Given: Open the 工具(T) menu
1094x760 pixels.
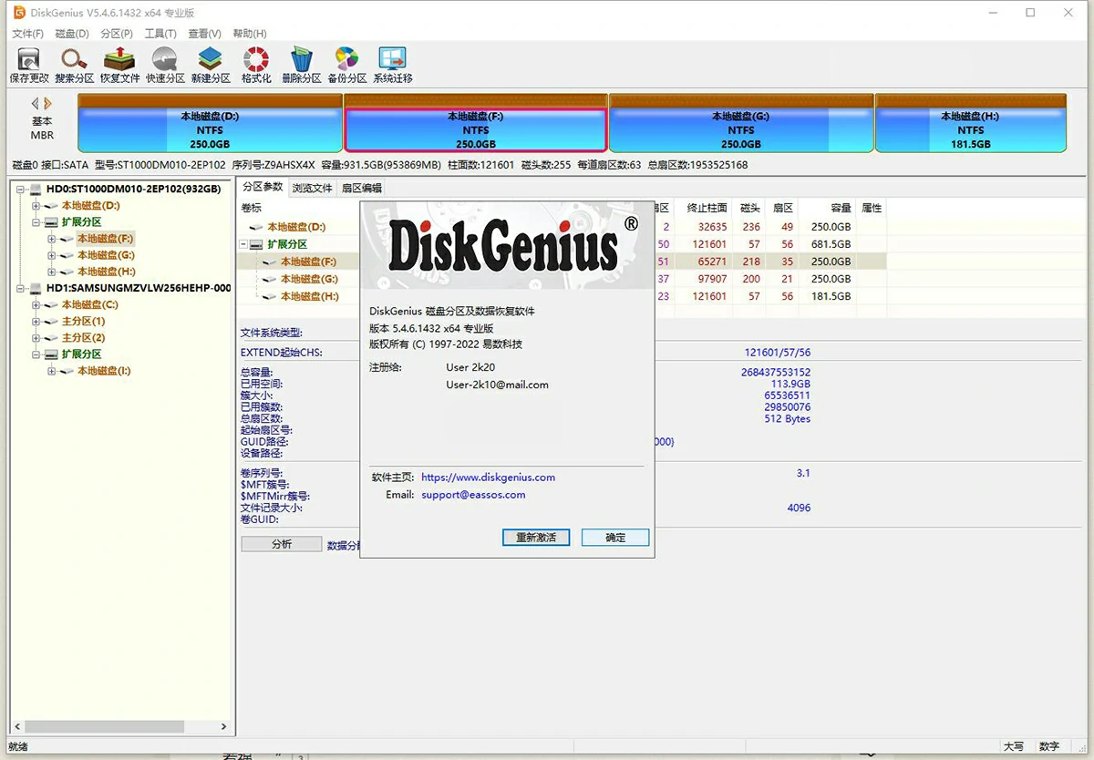Looking at the screenshot, I should [x=160, y=34].
